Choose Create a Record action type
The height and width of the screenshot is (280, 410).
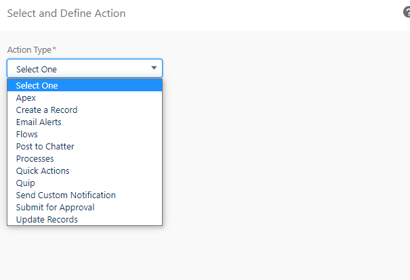click(85, 110)
